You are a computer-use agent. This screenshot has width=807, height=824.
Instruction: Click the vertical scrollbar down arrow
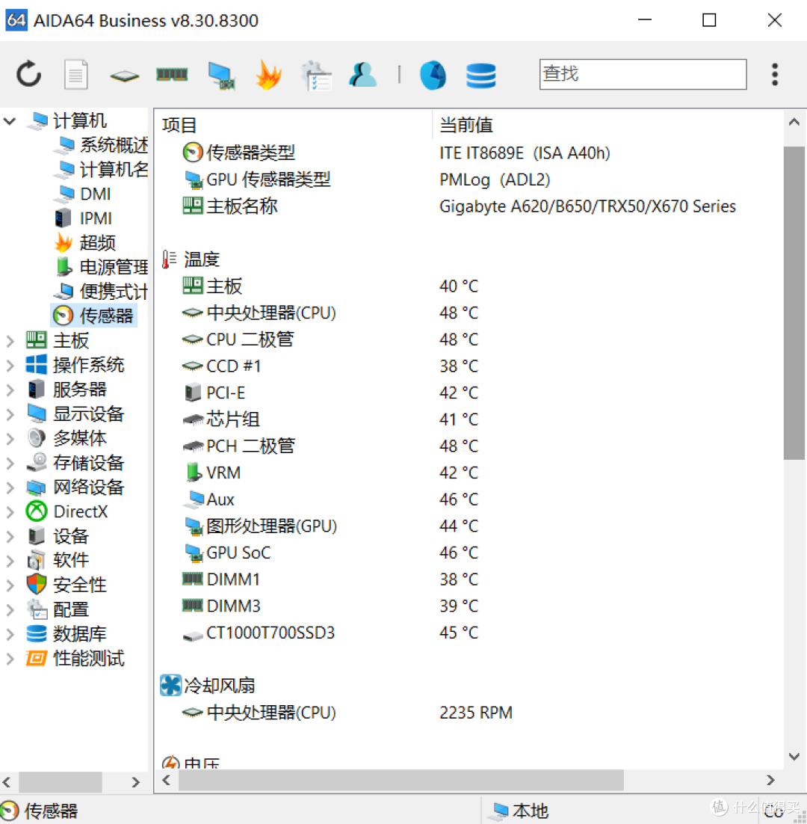(794, 756)
